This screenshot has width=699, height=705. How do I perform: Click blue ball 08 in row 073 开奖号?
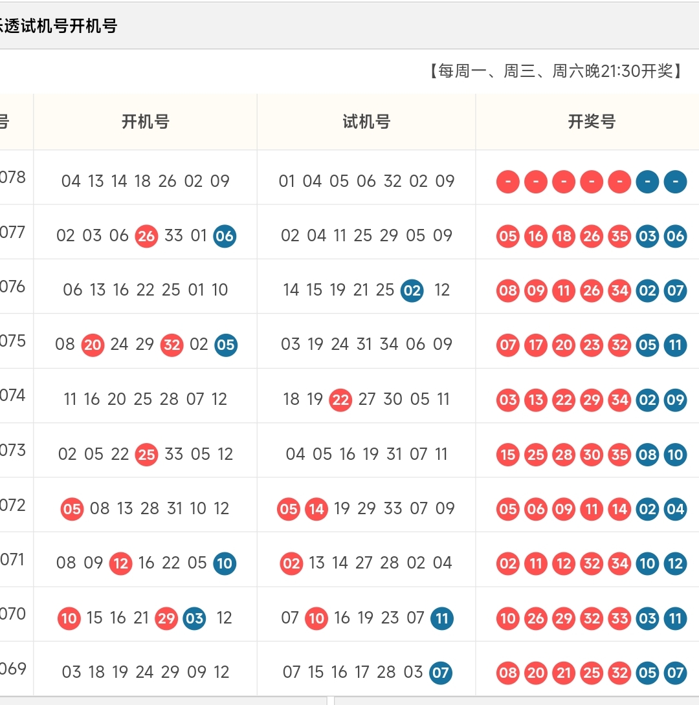647,455
